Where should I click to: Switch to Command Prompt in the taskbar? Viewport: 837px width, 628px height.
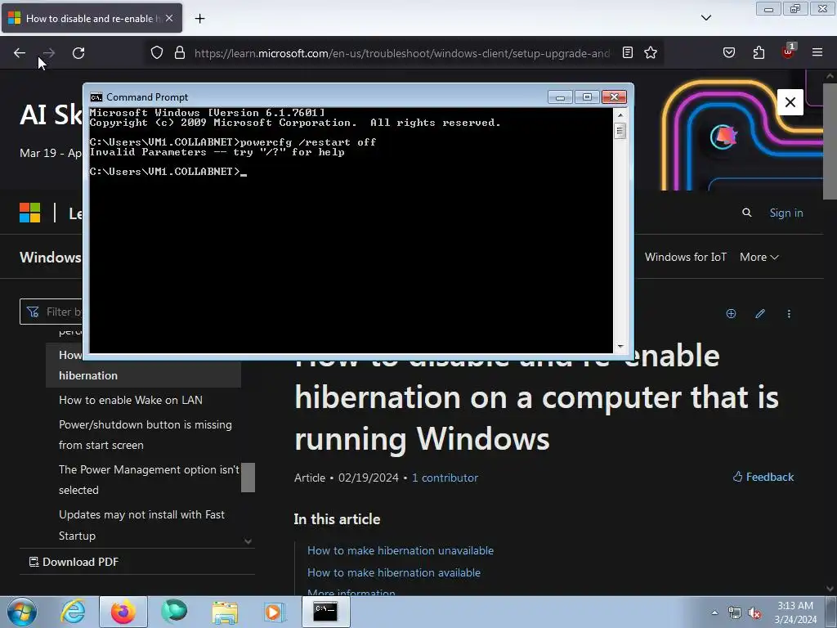pos(325,612)
